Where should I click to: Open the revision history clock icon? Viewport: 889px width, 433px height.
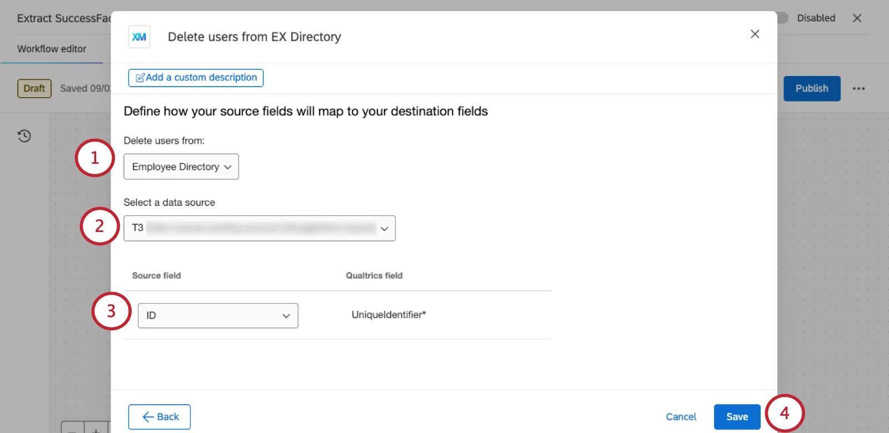pos(24,136)
